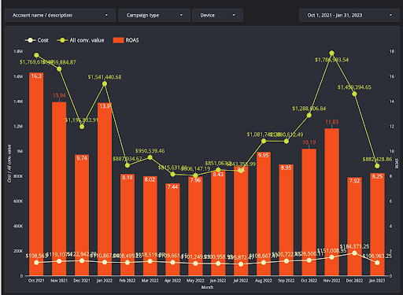Click the Apr 2022 bar labeled 7.44

click(172, 230)
